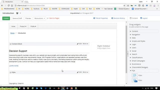Edit the FQAs widget

[79, 72]
